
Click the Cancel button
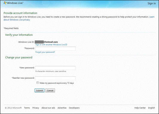(x=50, y=90)
